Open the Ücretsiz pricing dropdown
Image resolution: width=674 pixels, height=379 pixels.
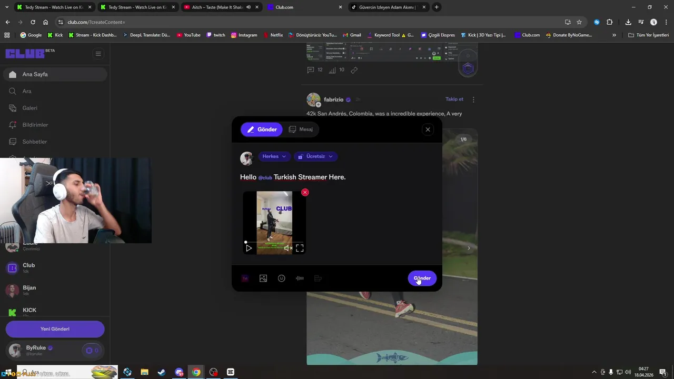point(315,156)
